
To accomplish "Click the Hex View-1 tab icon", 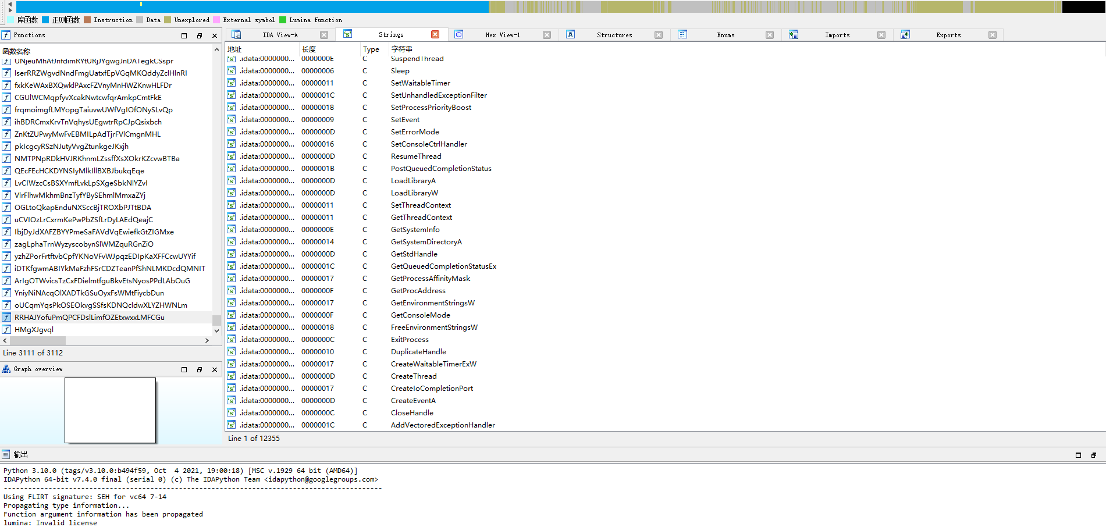I will pos(459,35).
